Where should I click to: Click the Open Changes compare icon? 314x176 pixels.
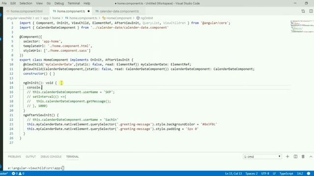[303, 11]
